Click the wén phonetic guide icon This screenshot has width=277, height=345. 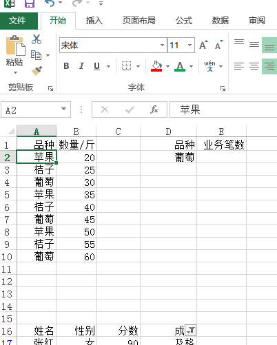[x=210, y=66]
